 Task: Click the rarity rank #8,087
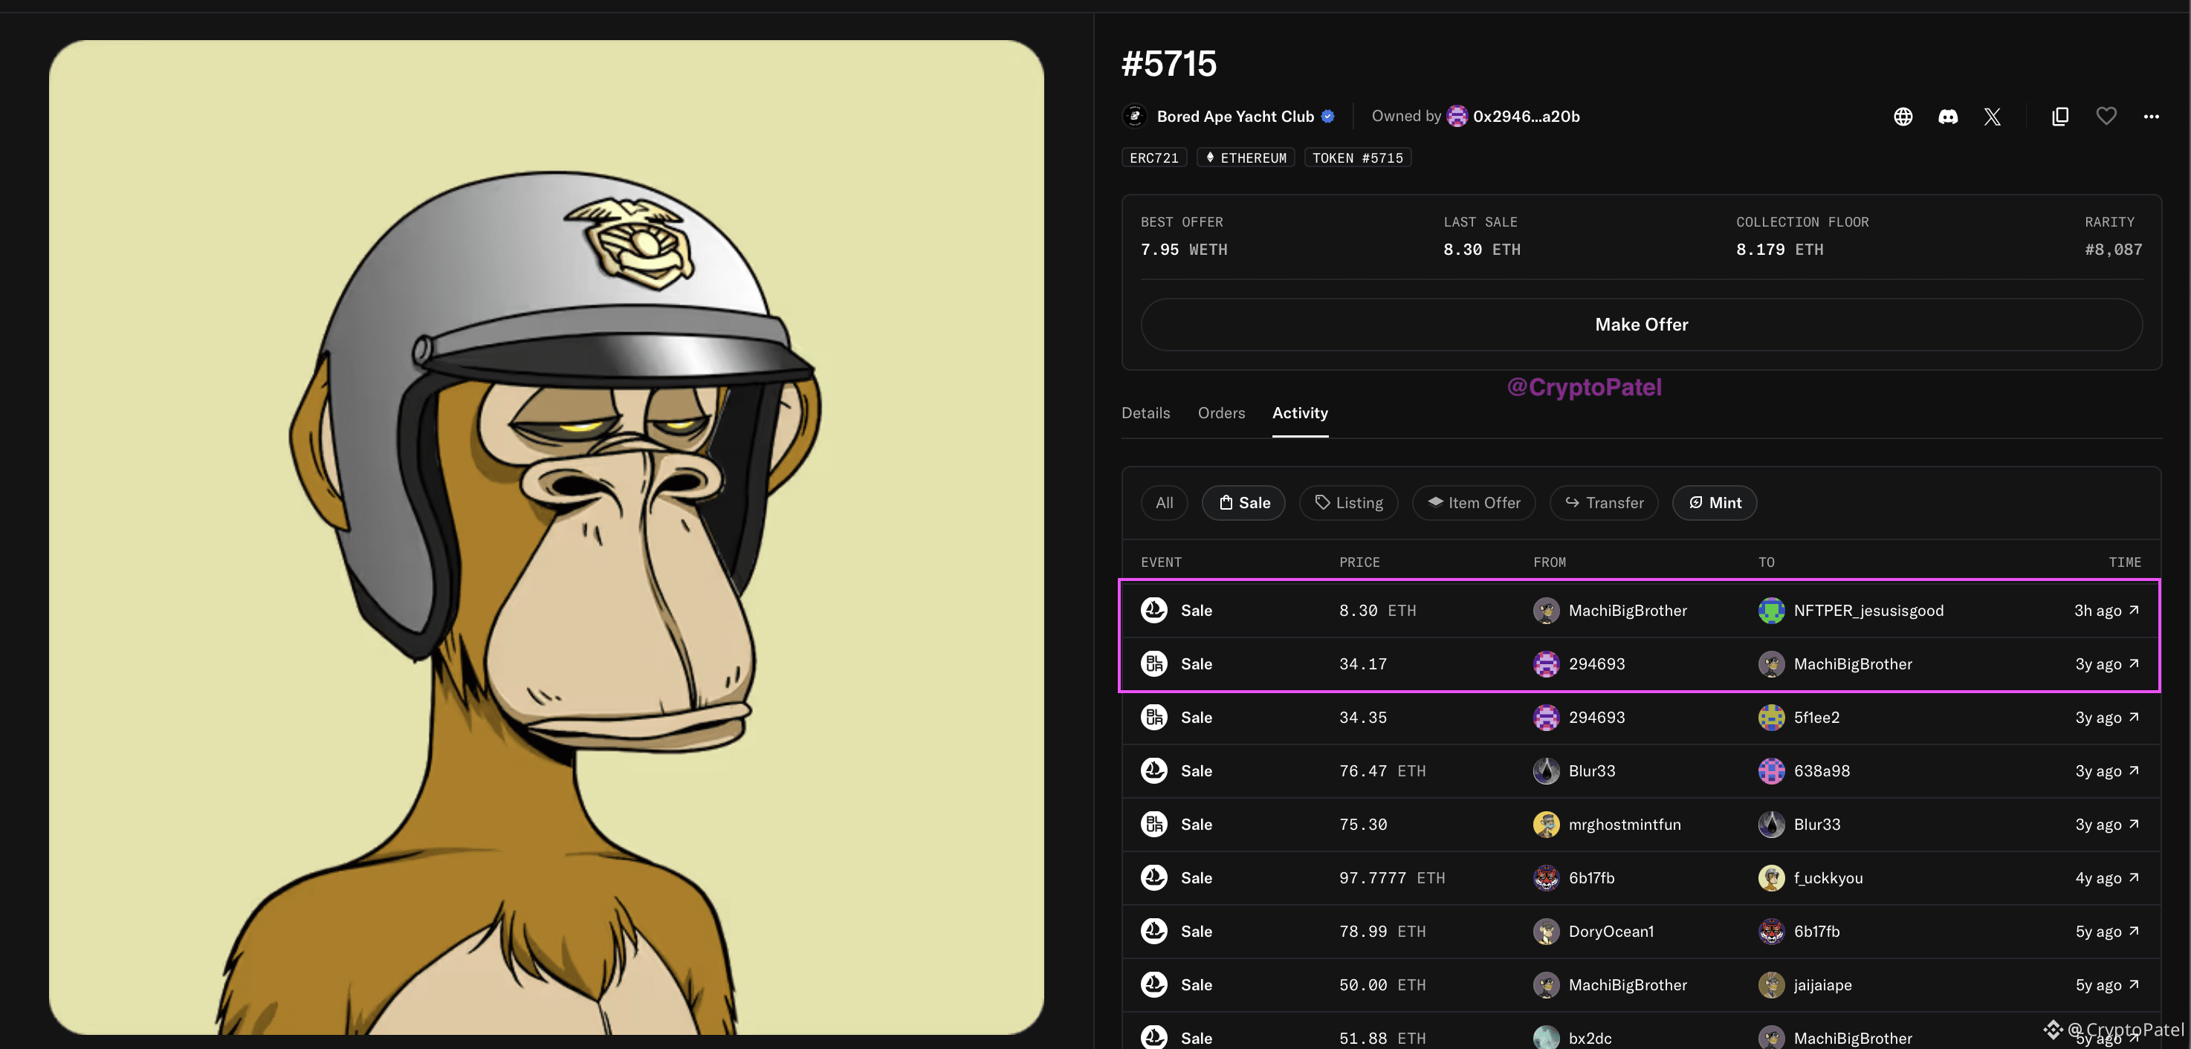[x=2113, y=249]
